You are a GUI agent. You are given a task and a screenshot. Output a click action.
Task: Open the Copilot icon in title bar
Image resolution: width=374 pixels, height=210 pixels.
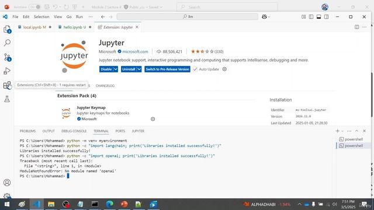[264, 17]
